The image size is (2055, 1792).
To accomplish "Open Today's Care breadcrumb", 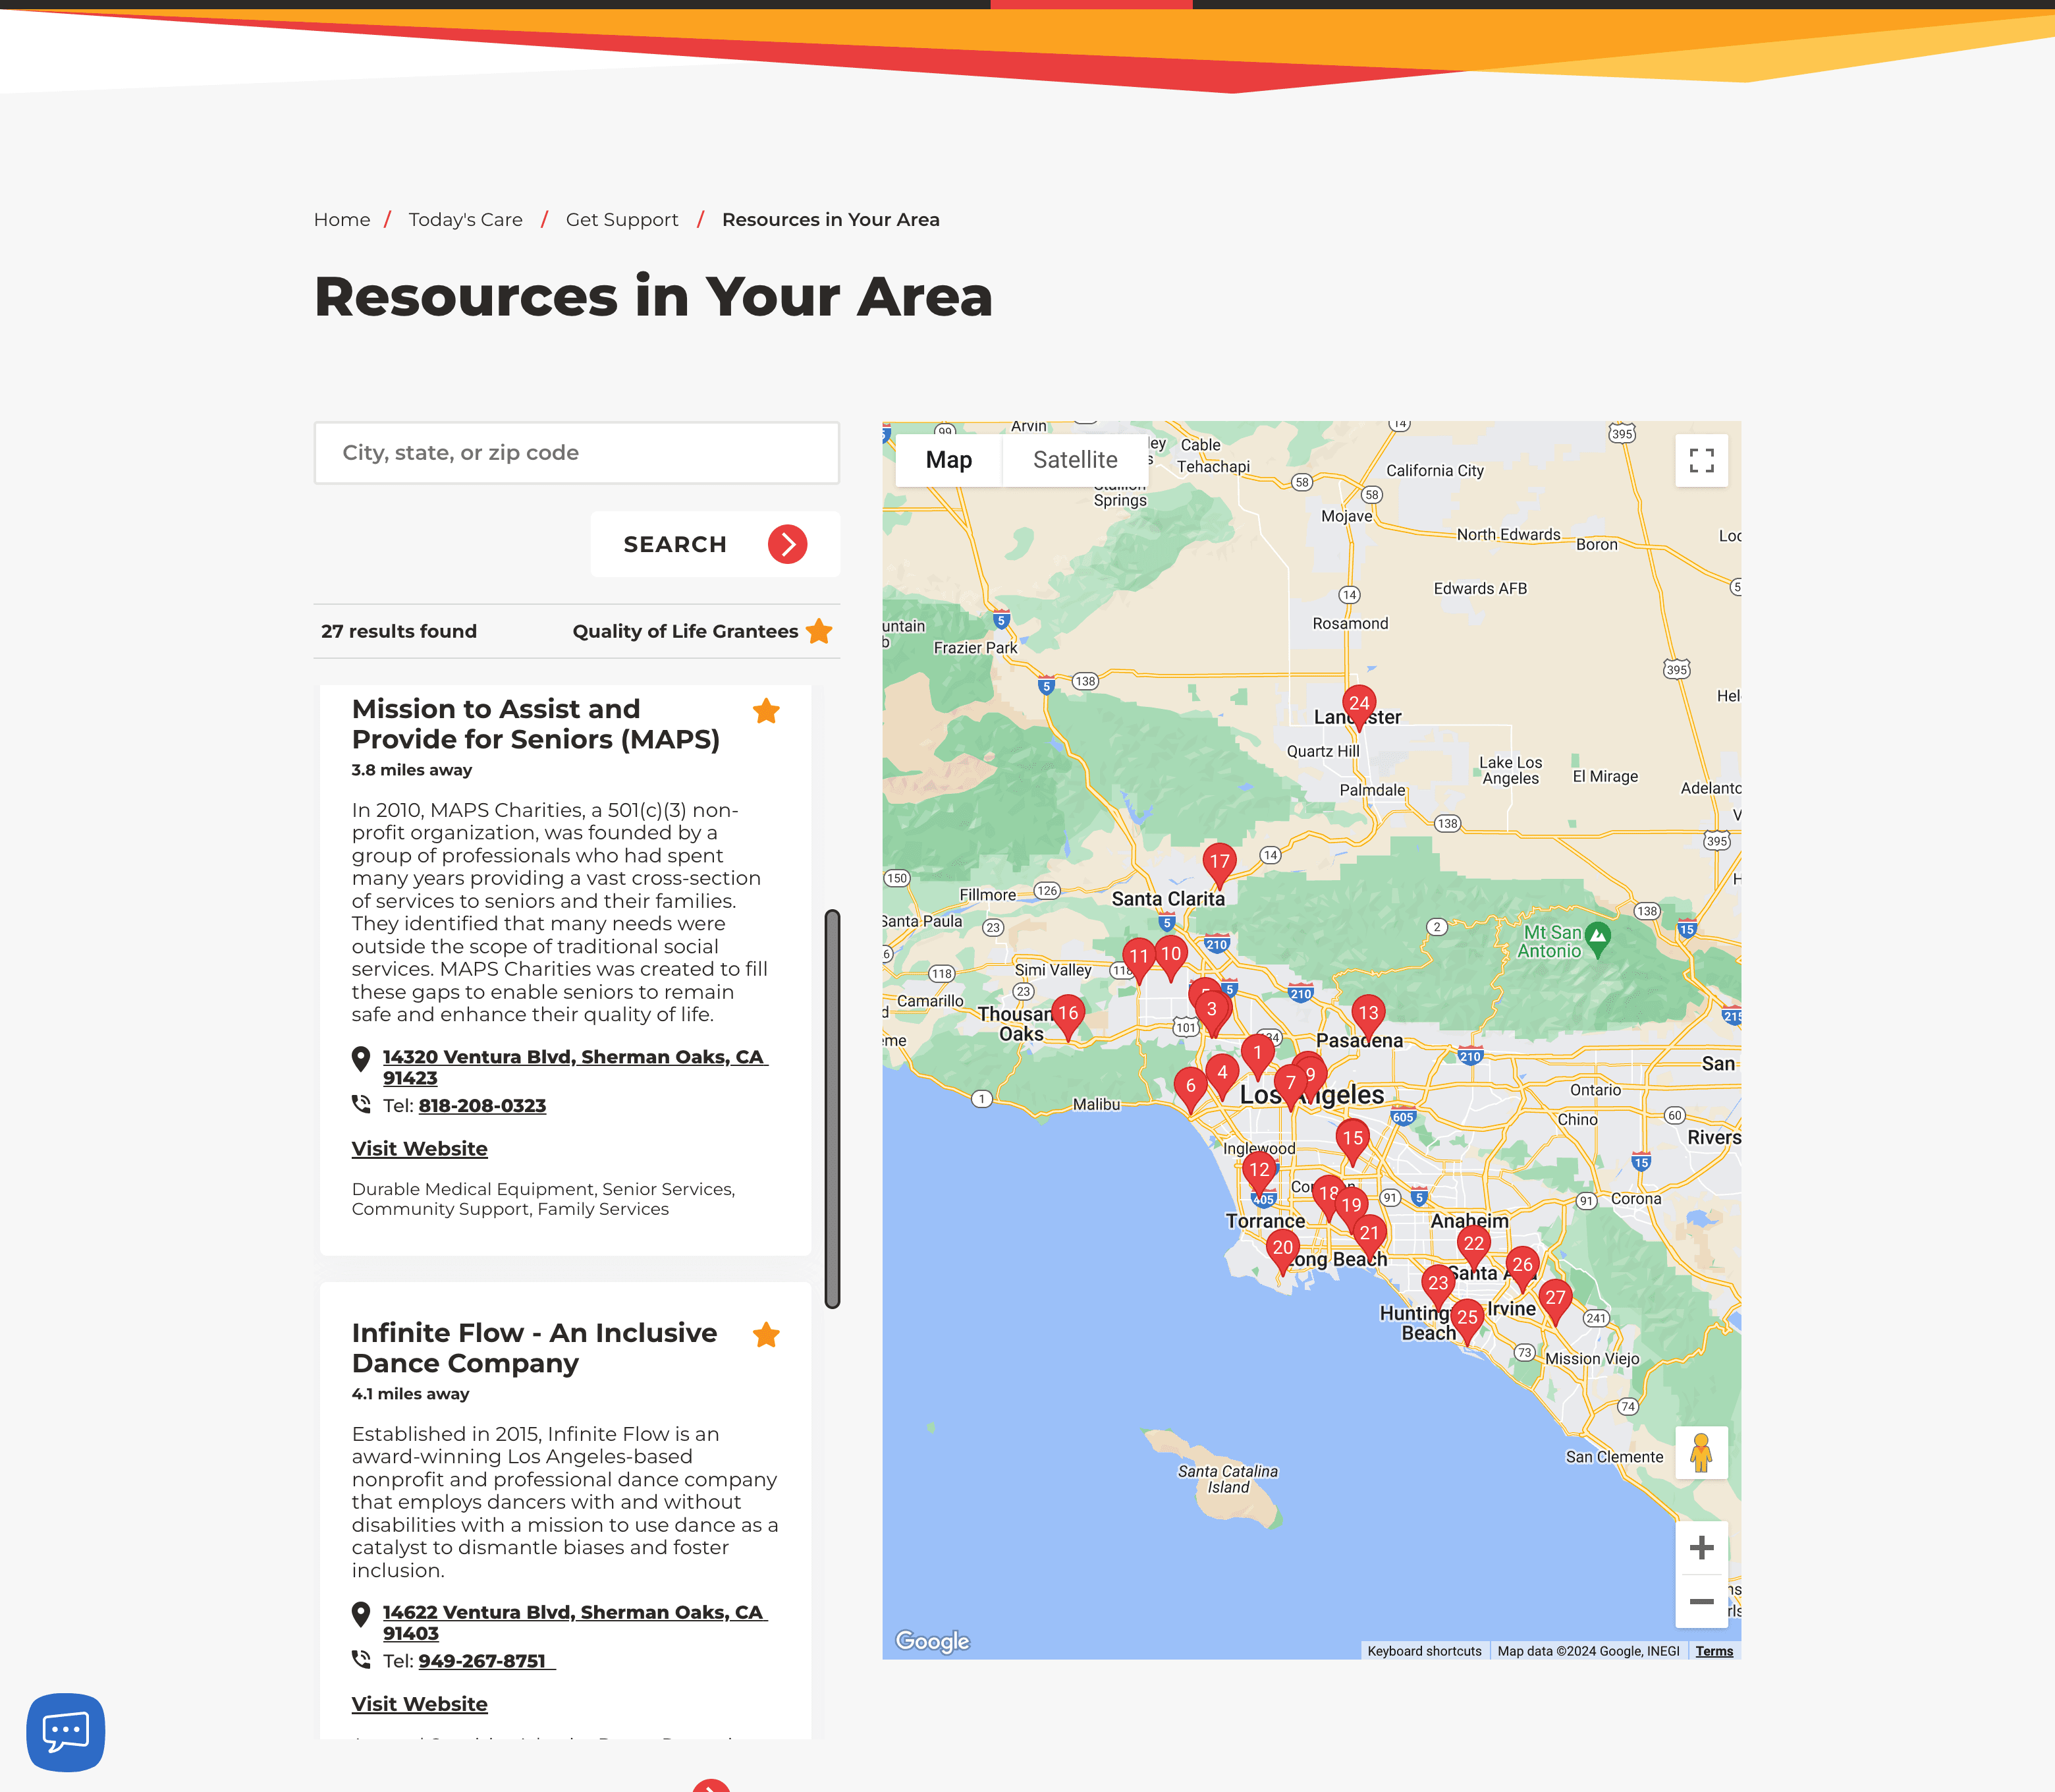I will 465,219.
